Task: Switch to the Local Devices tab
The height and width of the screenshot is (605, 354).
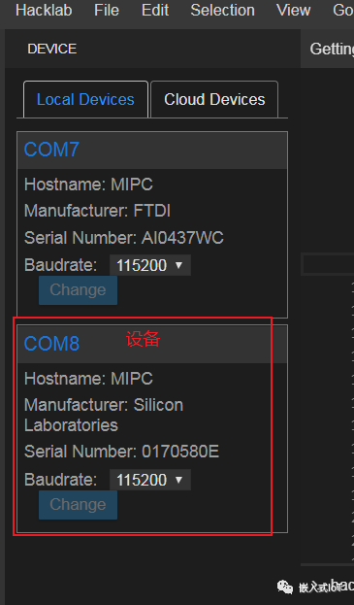Action: pos(85,99)
